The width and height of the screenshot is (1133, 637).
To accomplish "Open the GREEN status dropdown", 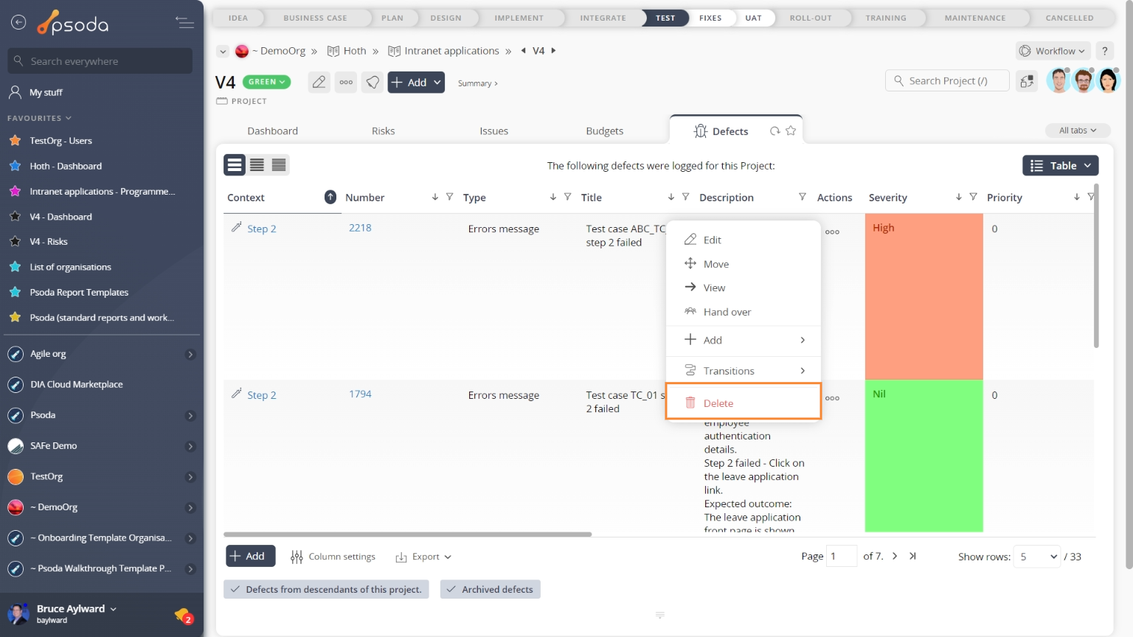I will point(266,82).
